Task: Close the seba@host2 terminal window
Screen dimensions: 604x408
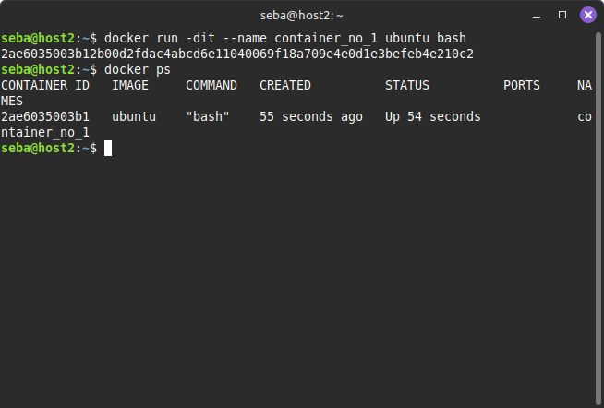Action: tap(586, 15)
